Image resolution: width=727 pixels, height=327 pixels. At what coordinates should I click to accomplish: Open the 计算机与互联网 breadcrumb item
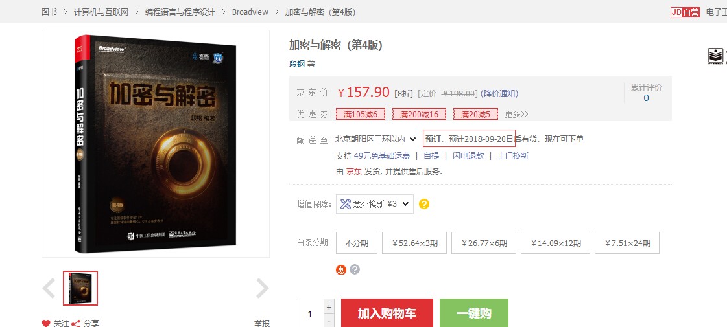pos(101,12)
